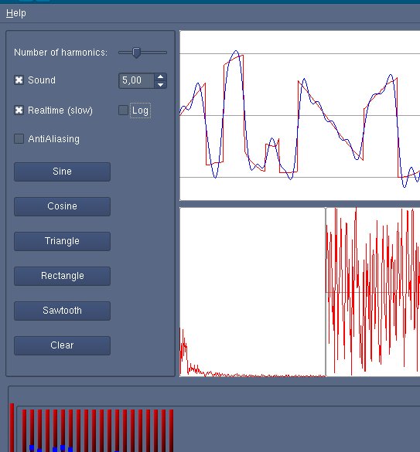Generate a Cosine waveform
420x452 pixels.
pos(62,206)
